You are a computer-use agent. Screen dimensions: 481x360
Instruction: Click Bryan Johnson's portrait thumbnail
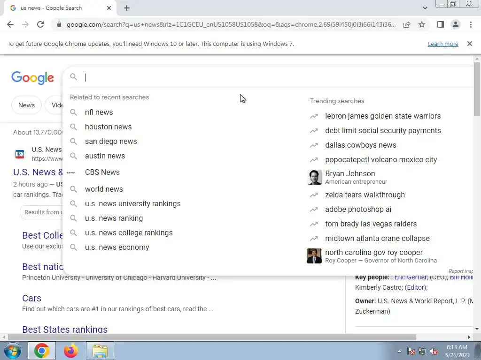[x=314, y=177]
